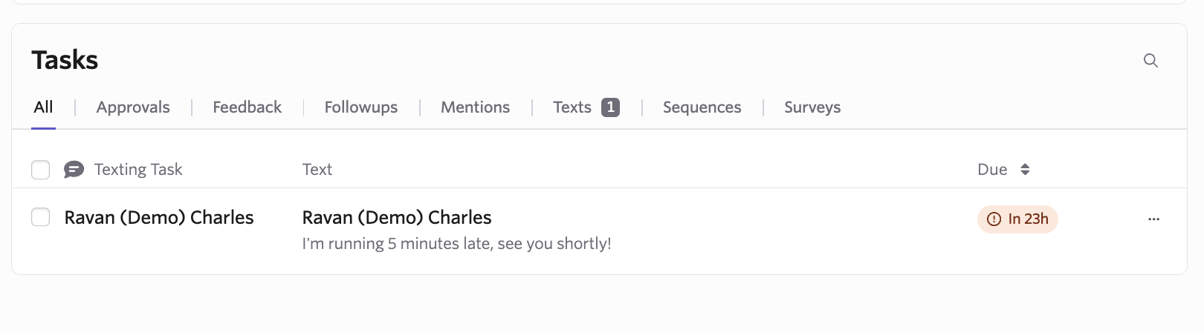Screen dimensions: 1204x332
Task: Check the Ravan (Demo) Charles task checkbox
Action: [x=41, y=217]
